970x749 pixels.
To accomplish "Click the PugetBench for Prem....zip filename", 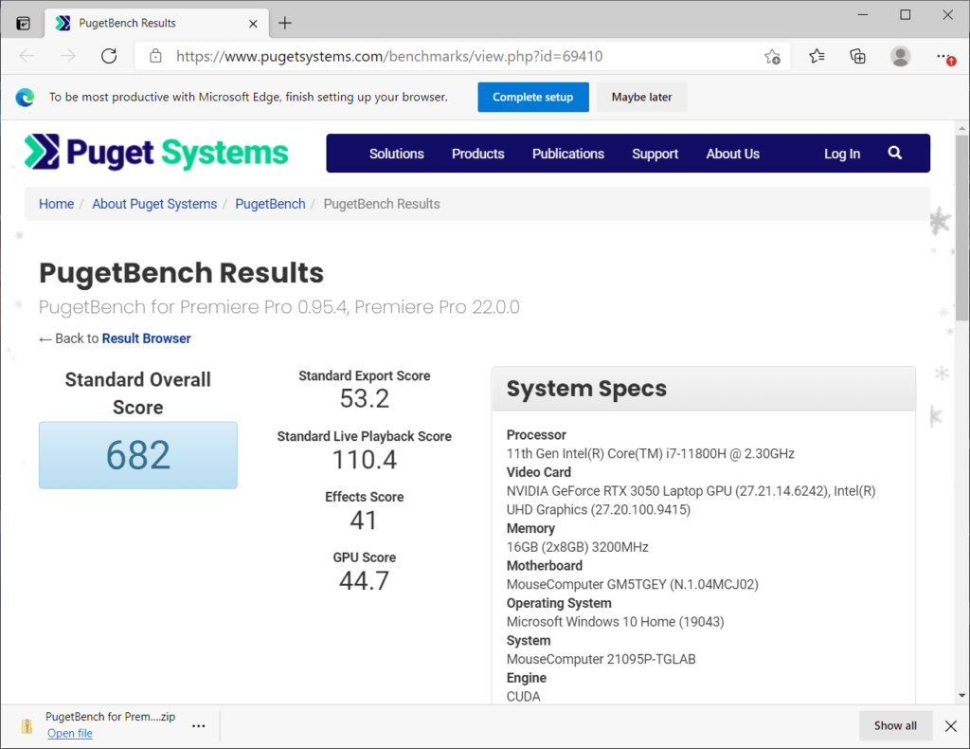I will [x=110, y=717].
